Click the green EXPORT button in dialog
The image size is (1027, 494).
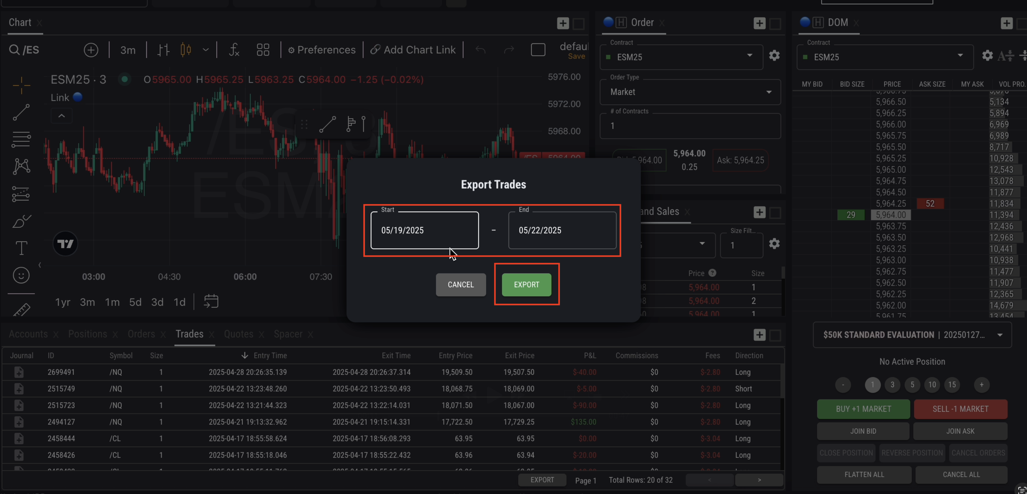coord(526,284)
